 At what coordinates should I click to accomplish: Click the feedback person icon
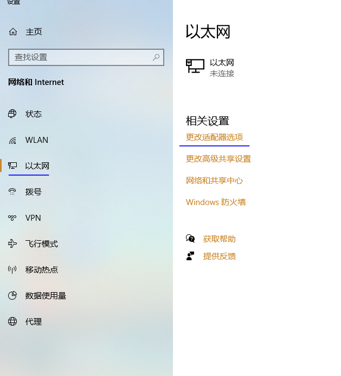(190, 256)
